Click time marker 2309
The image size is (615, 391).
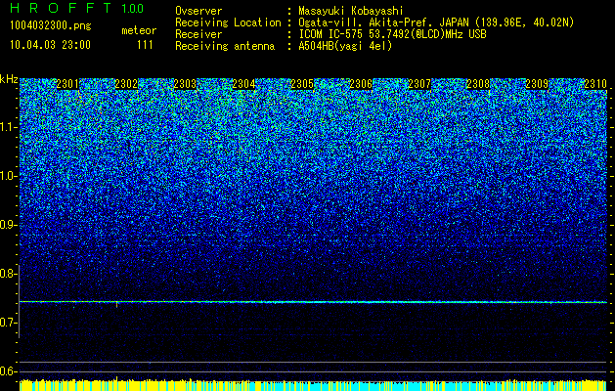[x=537, y=84]
